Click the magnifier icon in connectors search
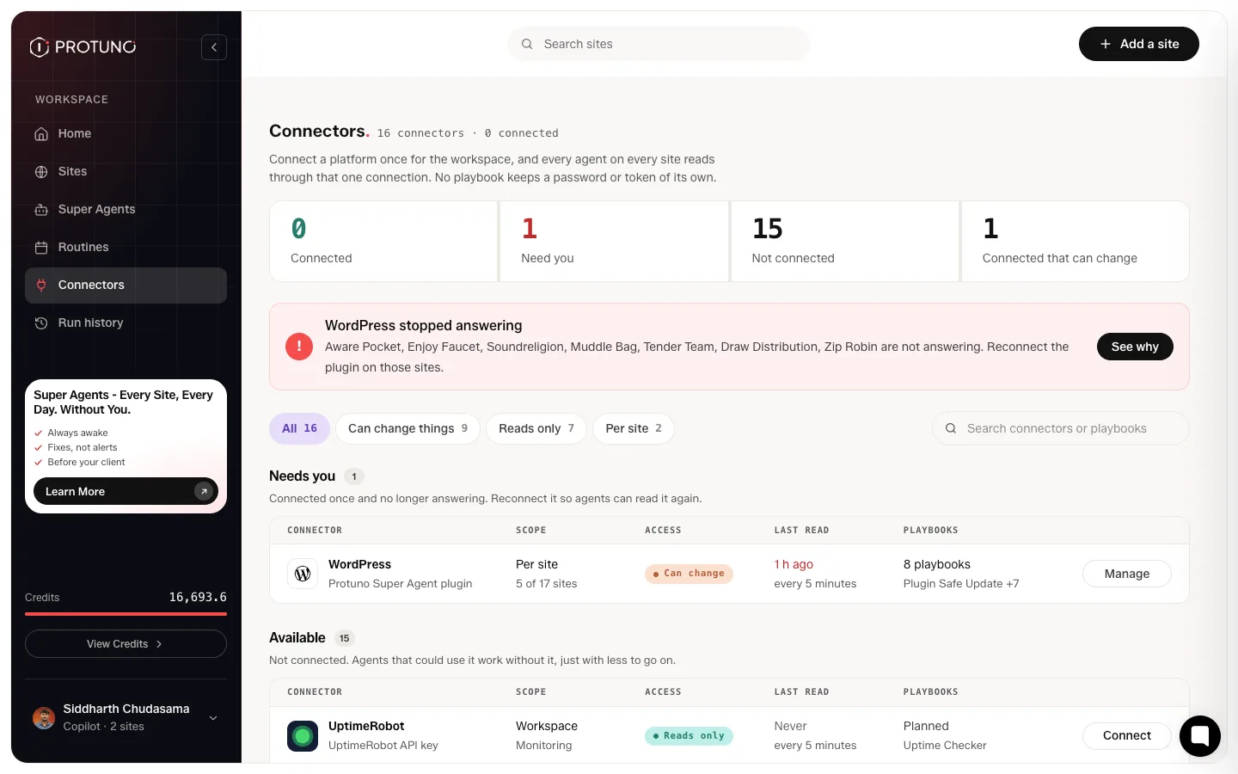Image resolution: width=1238 pixels, height=774 pixels. click(951, 428)
